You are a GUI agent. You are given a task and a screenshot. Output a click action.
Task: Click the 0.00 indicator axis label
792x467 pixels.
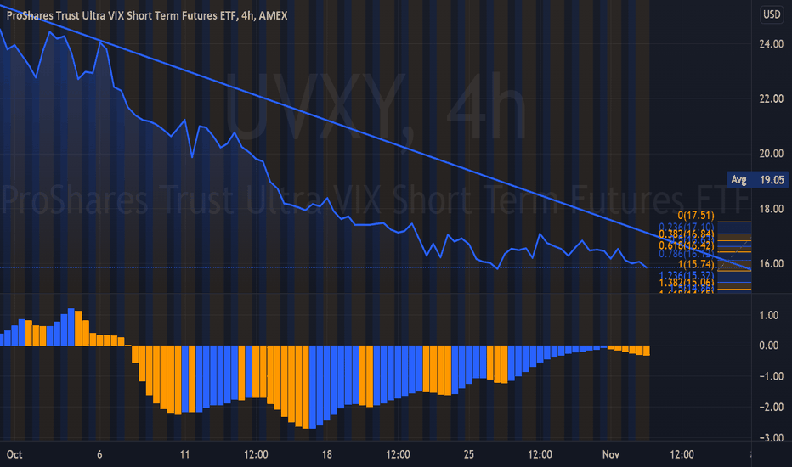click(x=769, y=346)
